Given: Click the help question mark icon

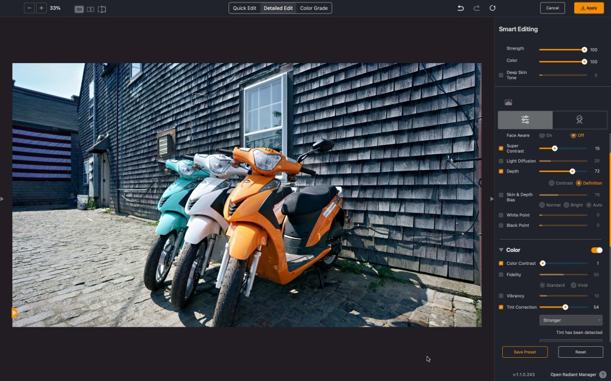Looking at the screenshot, I should click(602, 374).
